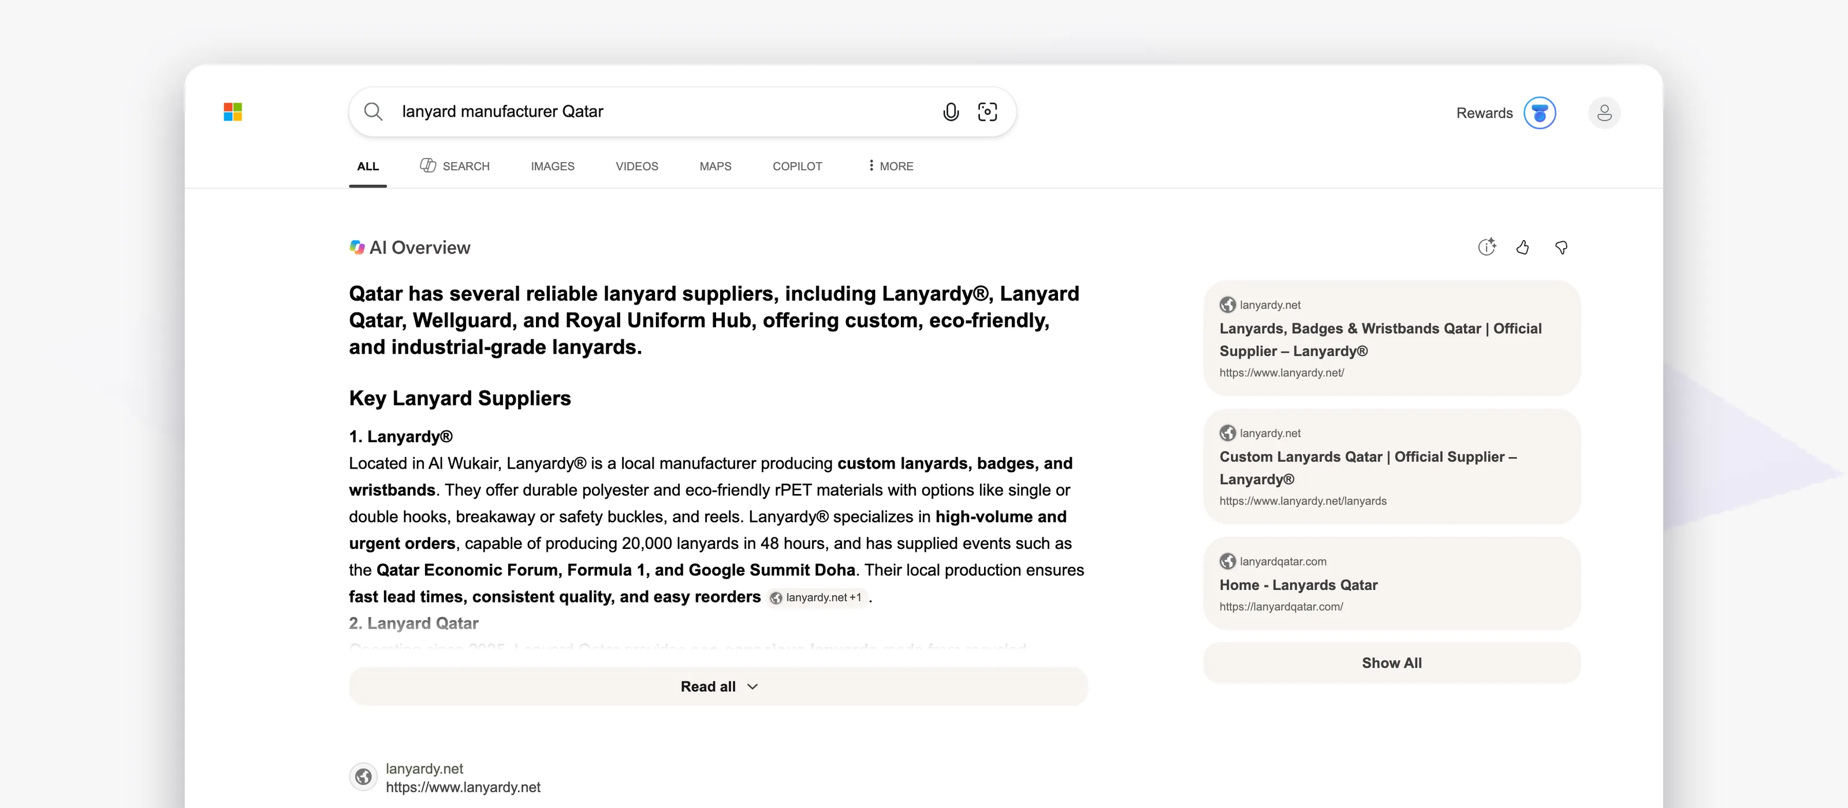Click the 1. Lanyardy® heading
1848x808 pixels.
click(x=400, y=437)
